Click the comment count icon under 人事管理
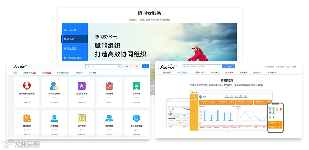This screenshot has width=309, height=150. (52, 130)
